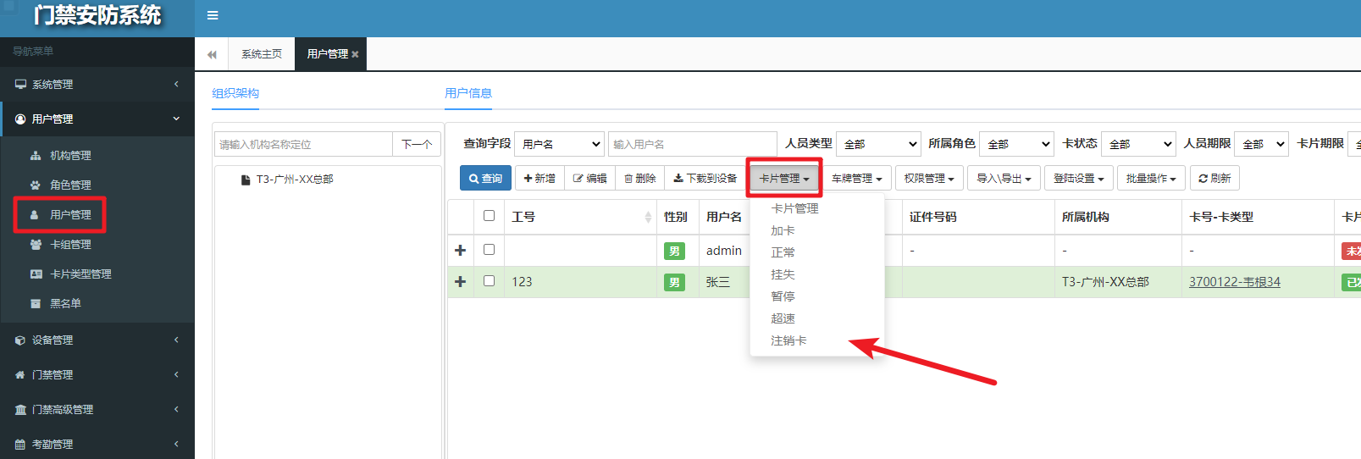
Task: Open the 导入\导出 dropdown button
Action: [x=1004, y=179]
